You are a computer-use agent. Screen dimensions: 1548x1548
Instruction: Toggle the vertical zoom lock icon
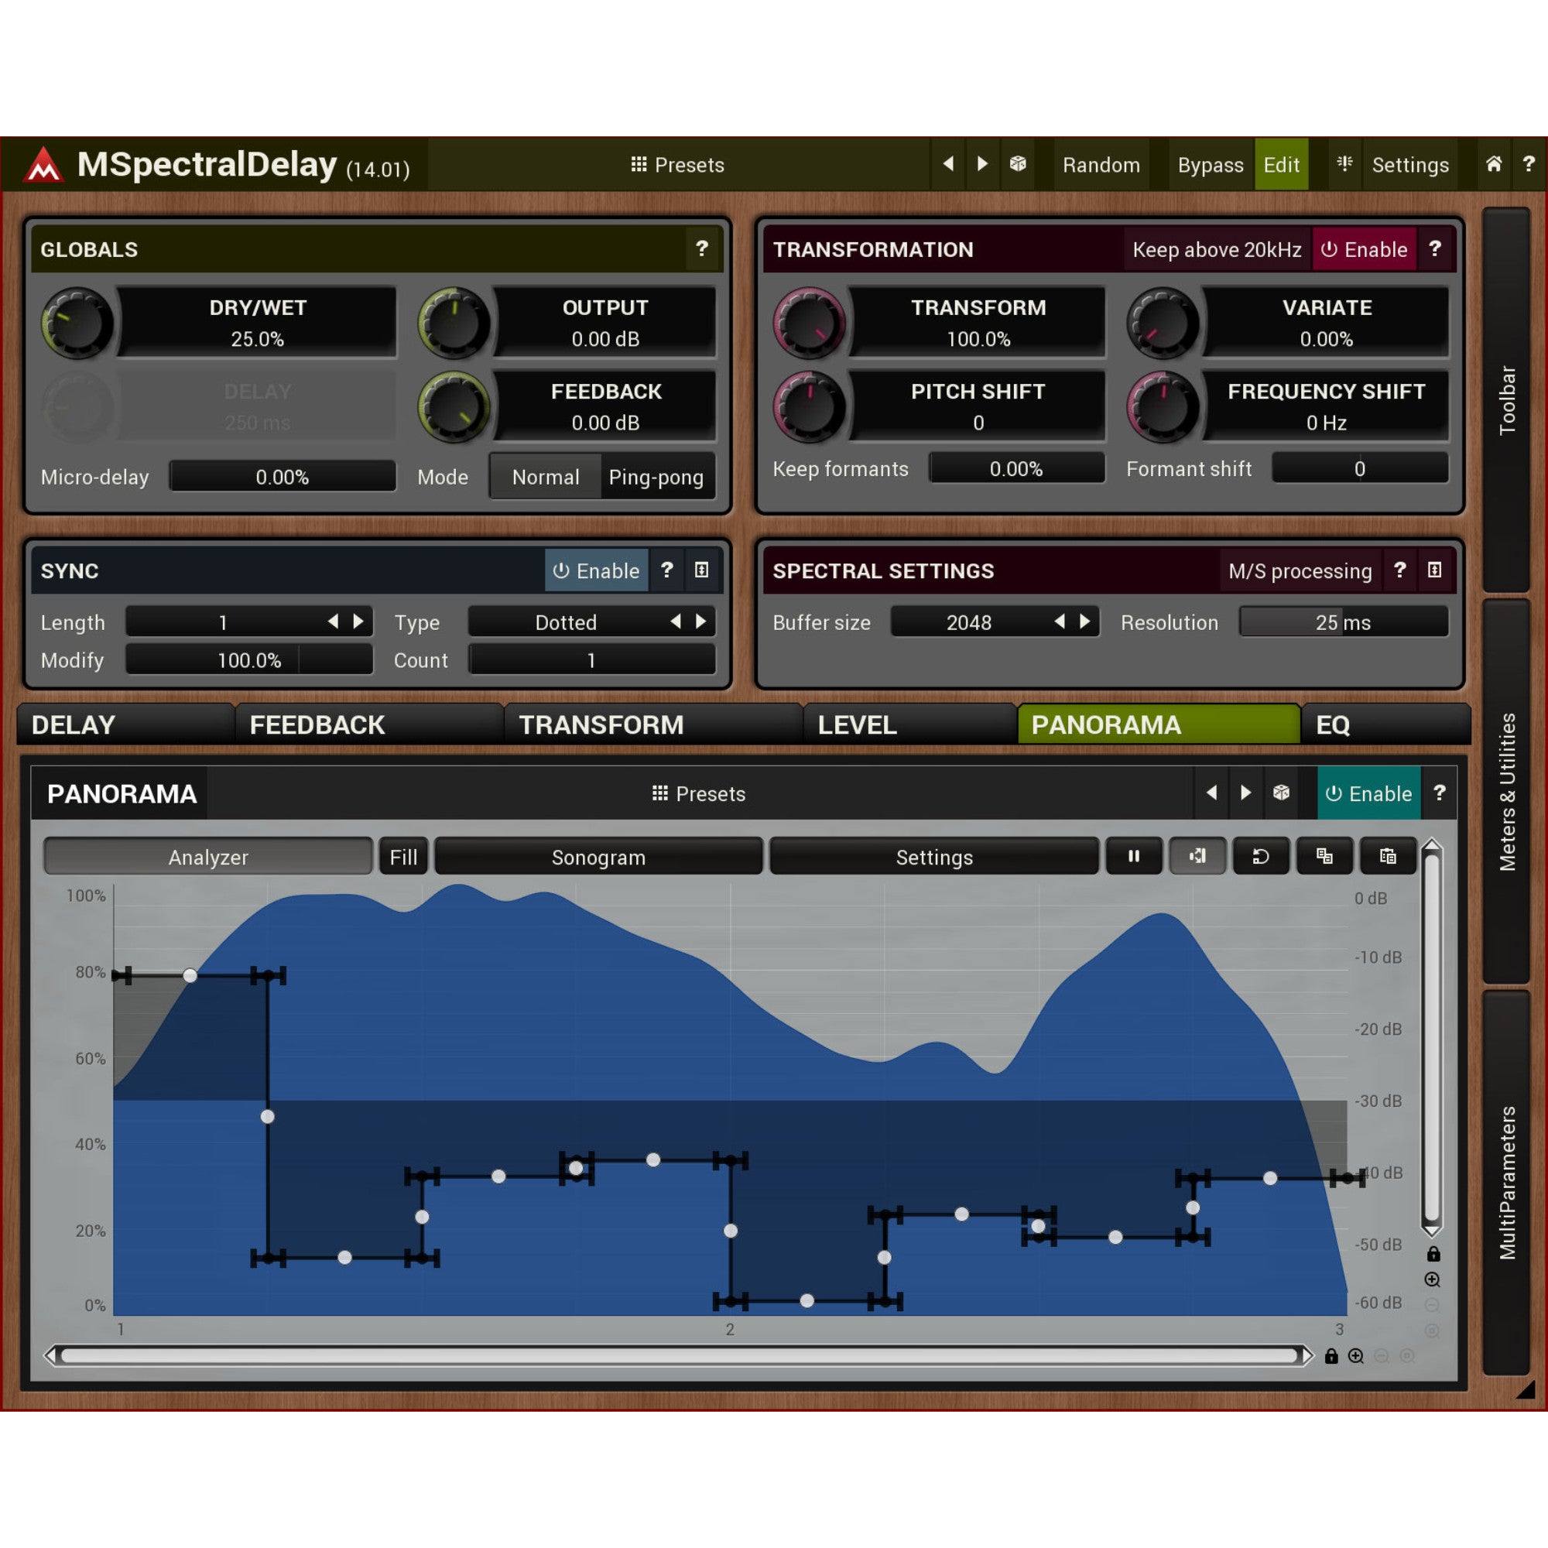click(1433, 1254)
